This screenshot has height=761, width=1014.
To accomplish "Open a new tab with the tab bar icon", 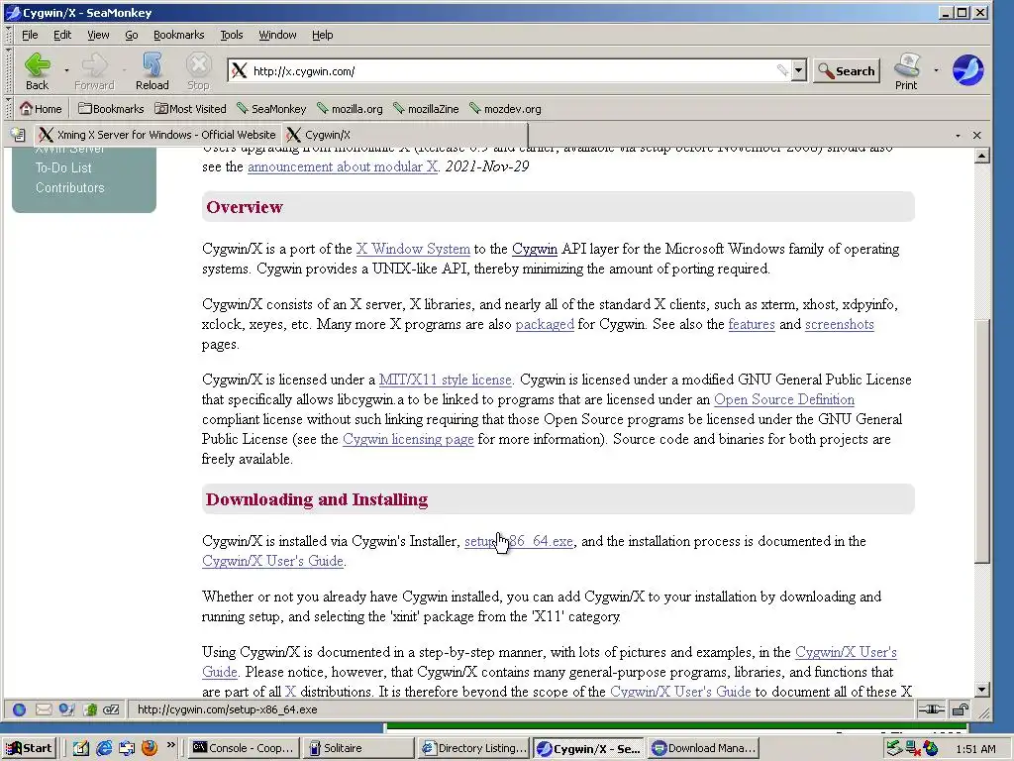I will tap(18, 135).
